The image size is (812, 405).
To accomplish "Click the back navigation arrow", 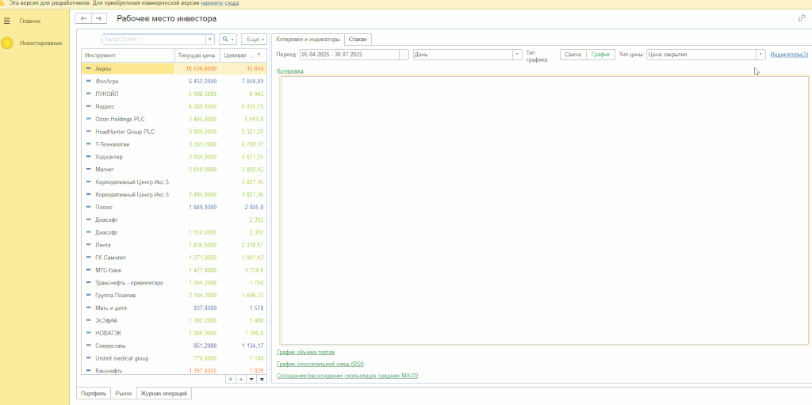I will [x=83, y=18].
